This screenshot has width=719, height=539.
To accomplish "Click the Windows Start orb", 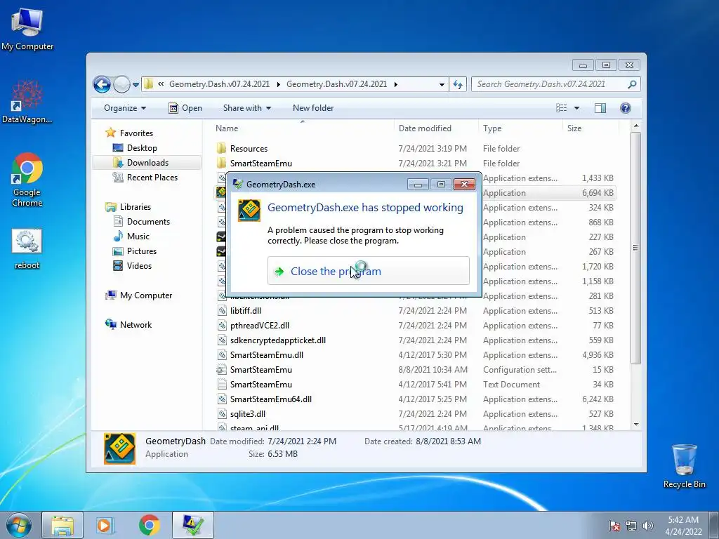I will tap(19, 525).
